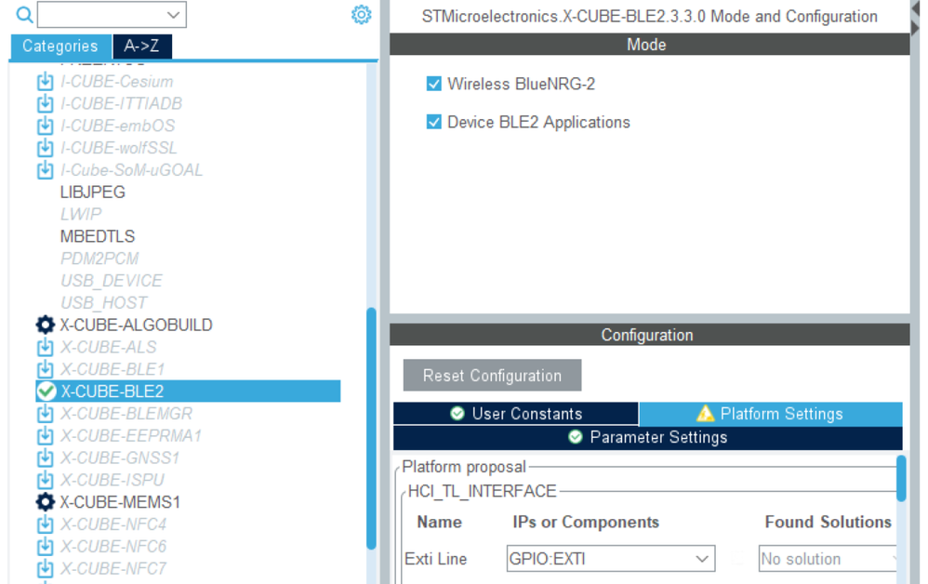
Task: Click download icon next to X-CUBE-ALS
Action: point(45,347)
